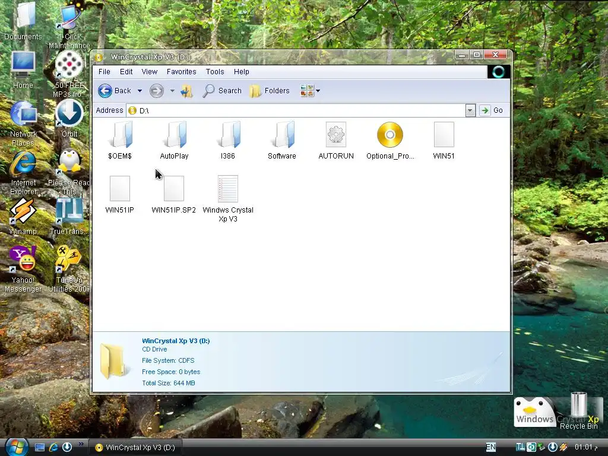608x456 pixels.
Task: Click the Yahoo! Messenger desktop shortcut
Action: pyautogui.click(x=23, y=269)
